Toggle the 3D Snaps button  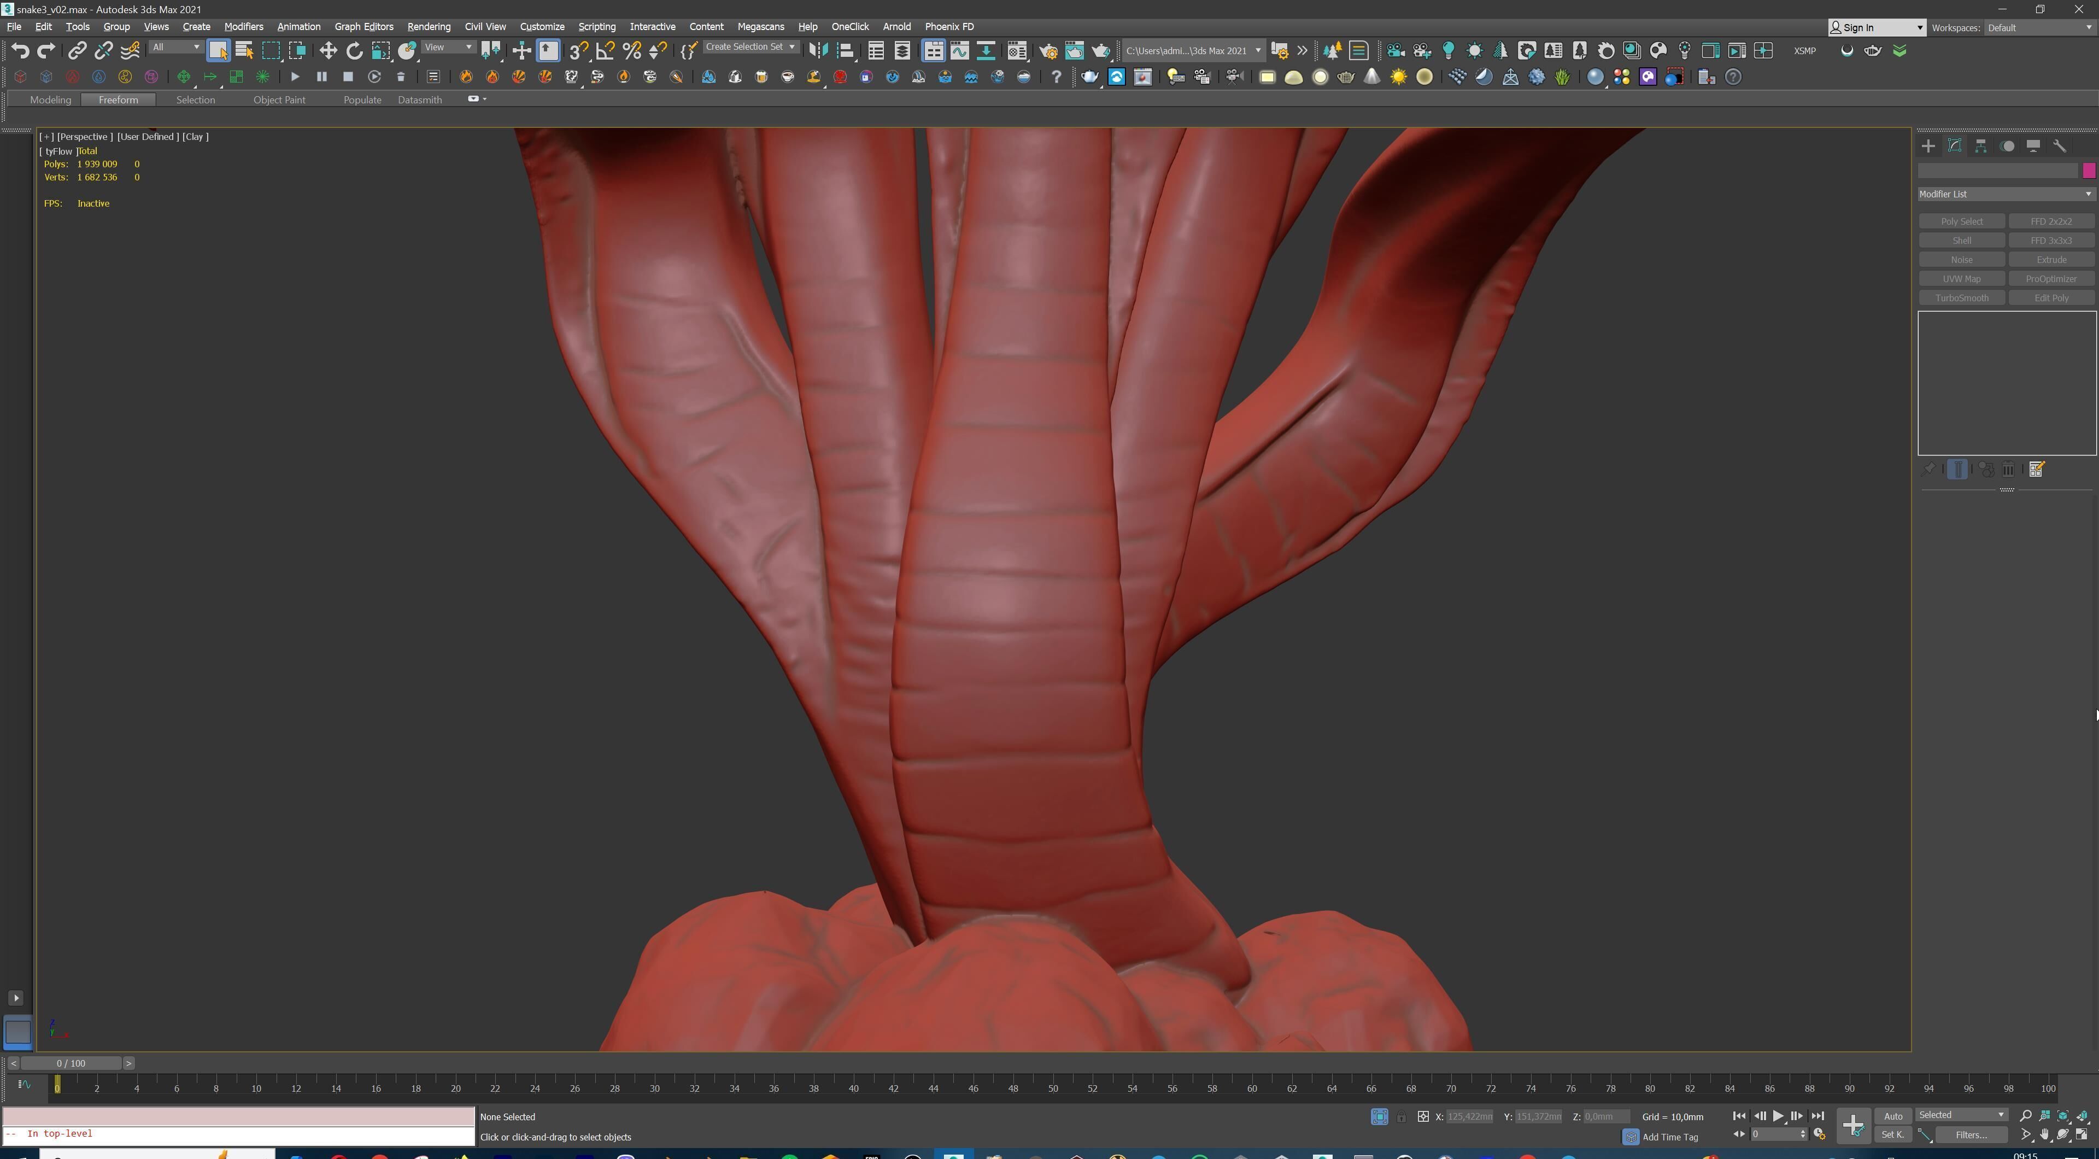[x=578, y=50]
